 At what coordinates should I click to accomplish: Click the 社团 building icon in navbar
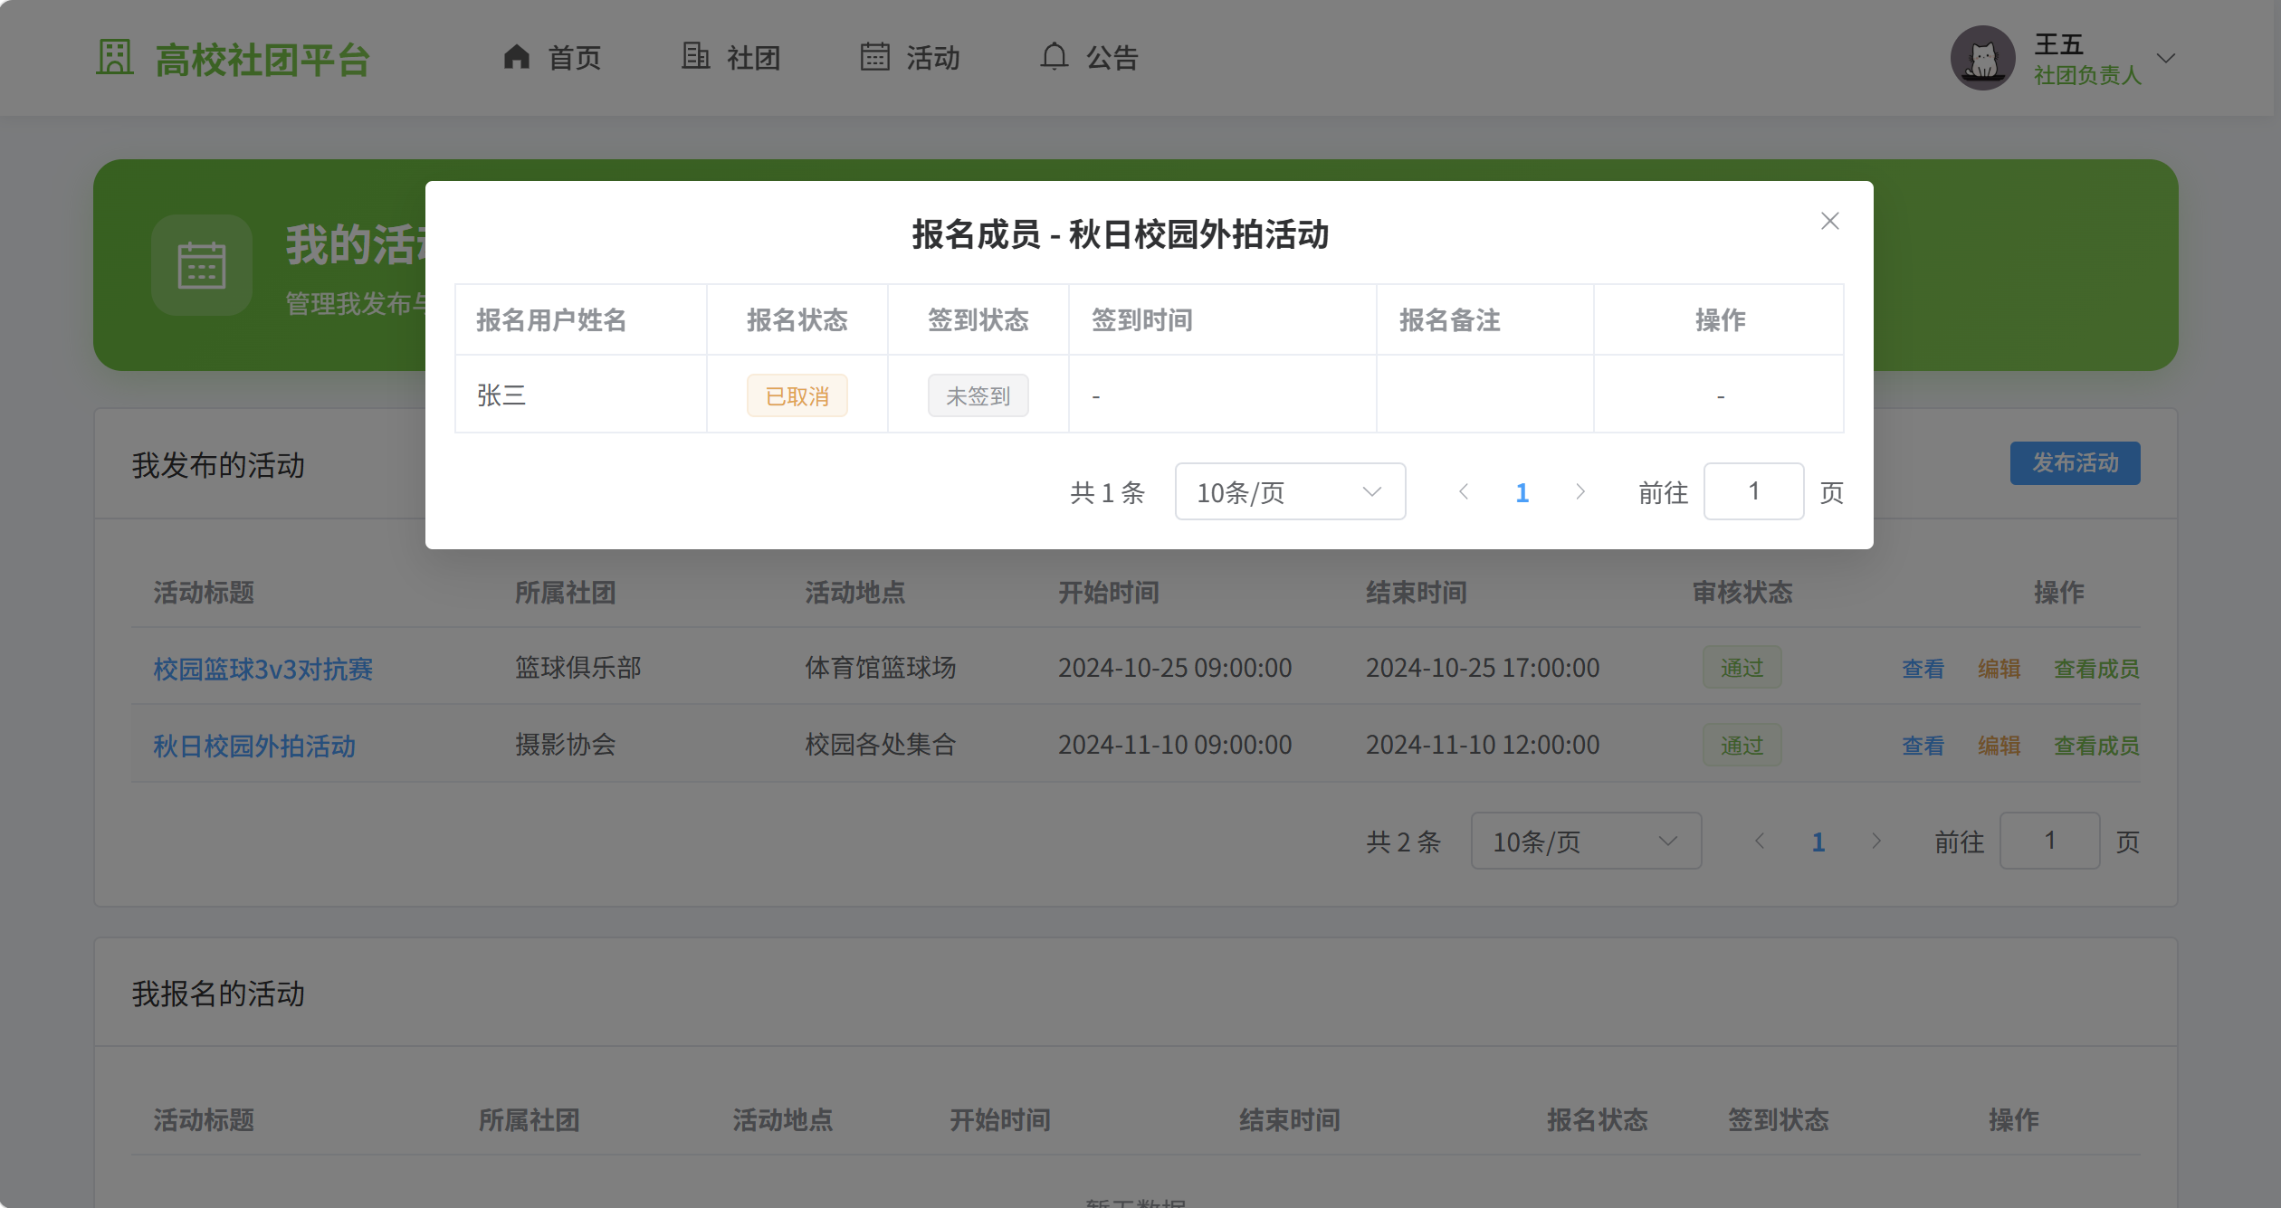[695, 56]
